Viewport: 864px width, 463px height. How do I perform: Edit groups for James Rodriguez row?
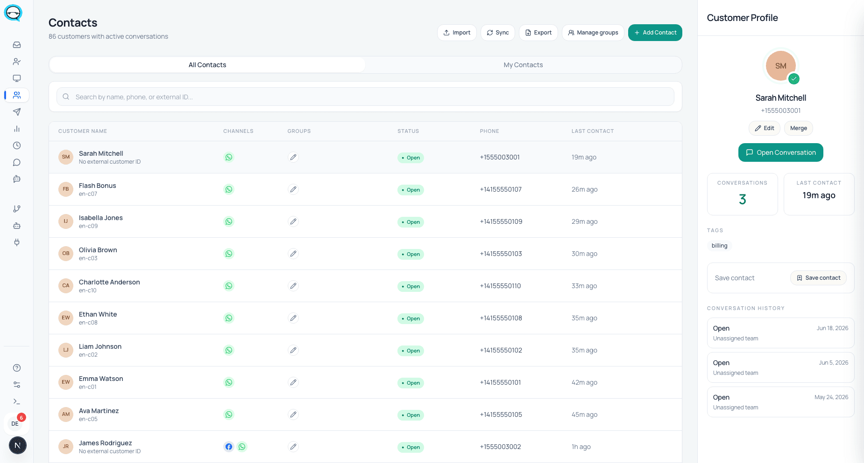[x=293, y=447]
